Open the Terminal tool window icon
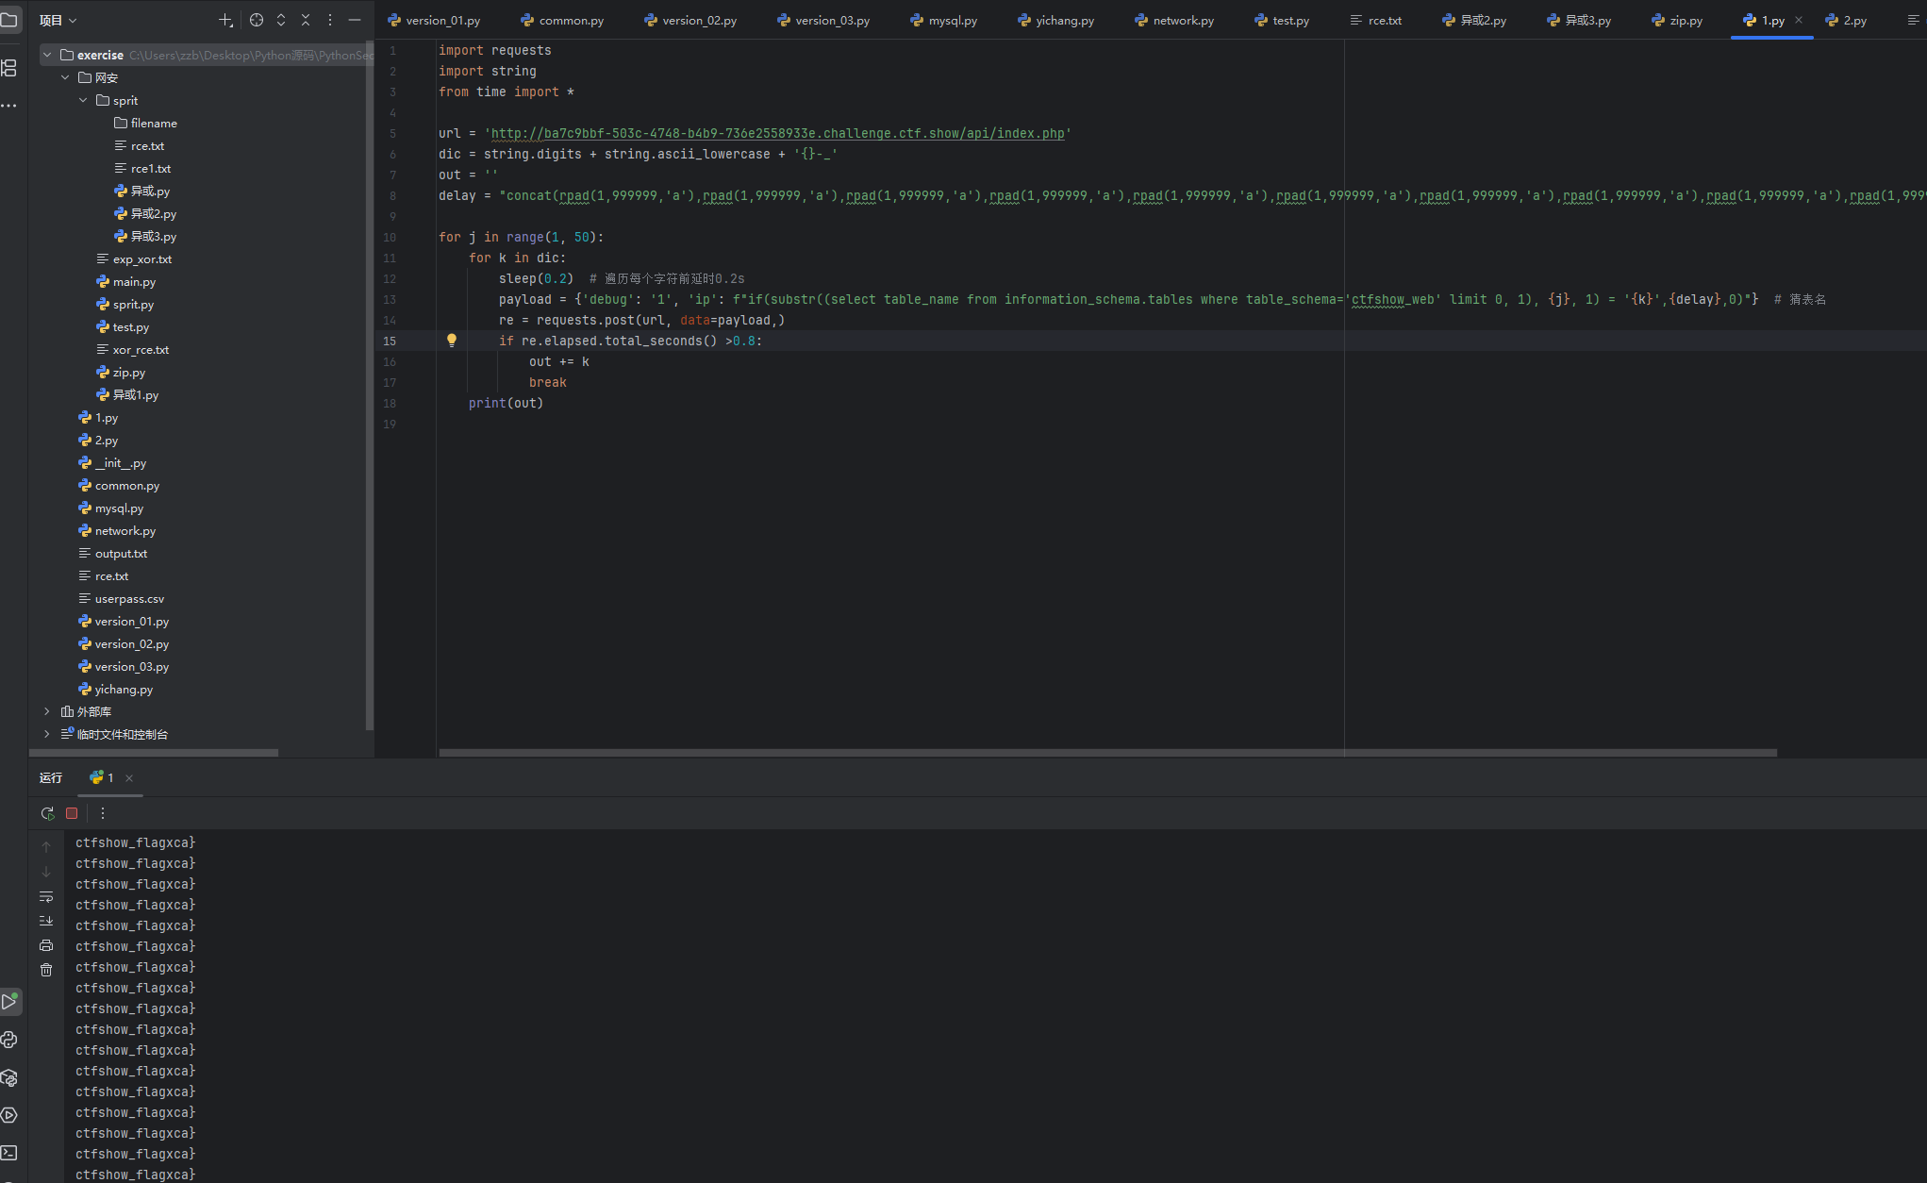This screenshot has height=1183, width=1927. point(9,1153)
